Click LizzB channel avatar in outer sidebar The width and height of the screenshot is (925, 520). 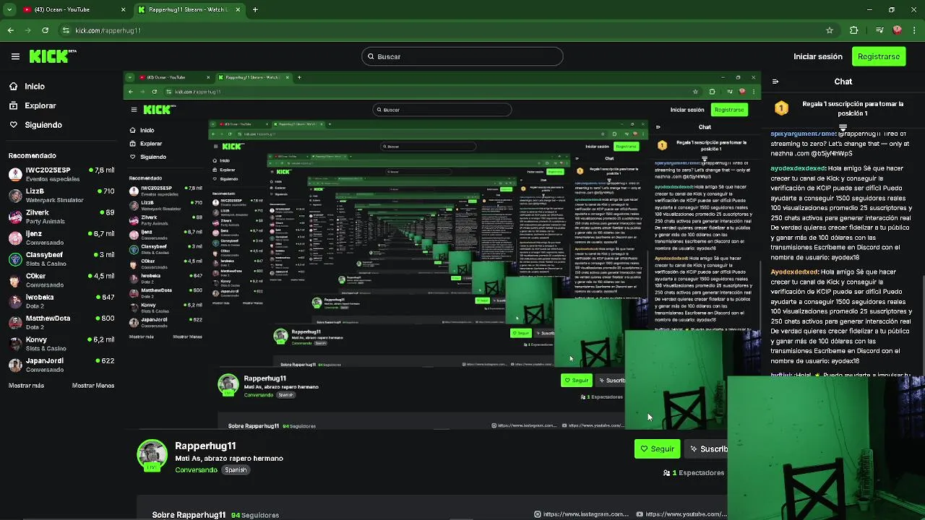(15, 196)
